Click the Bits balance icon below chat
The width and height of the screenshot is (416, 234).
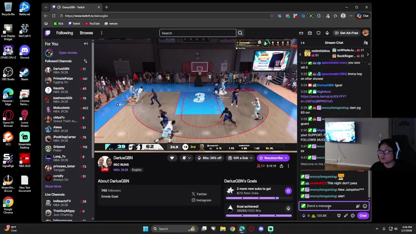(x=304, y=215)
